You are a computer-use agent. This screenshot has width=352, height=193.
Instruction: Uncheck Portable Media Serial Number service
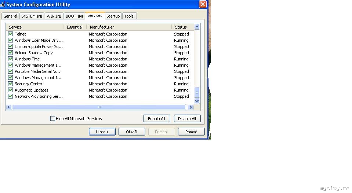click(10, 71)
